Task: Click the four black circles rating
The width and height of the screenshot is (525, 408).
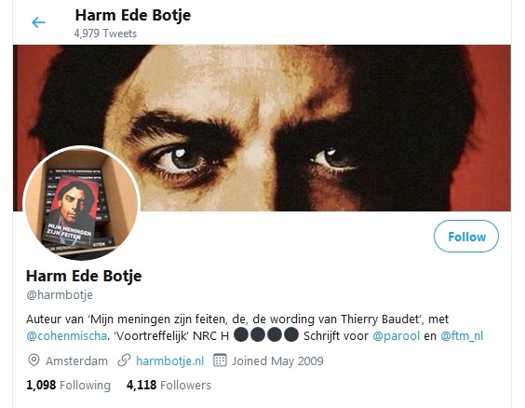Action: pos(266,334)
